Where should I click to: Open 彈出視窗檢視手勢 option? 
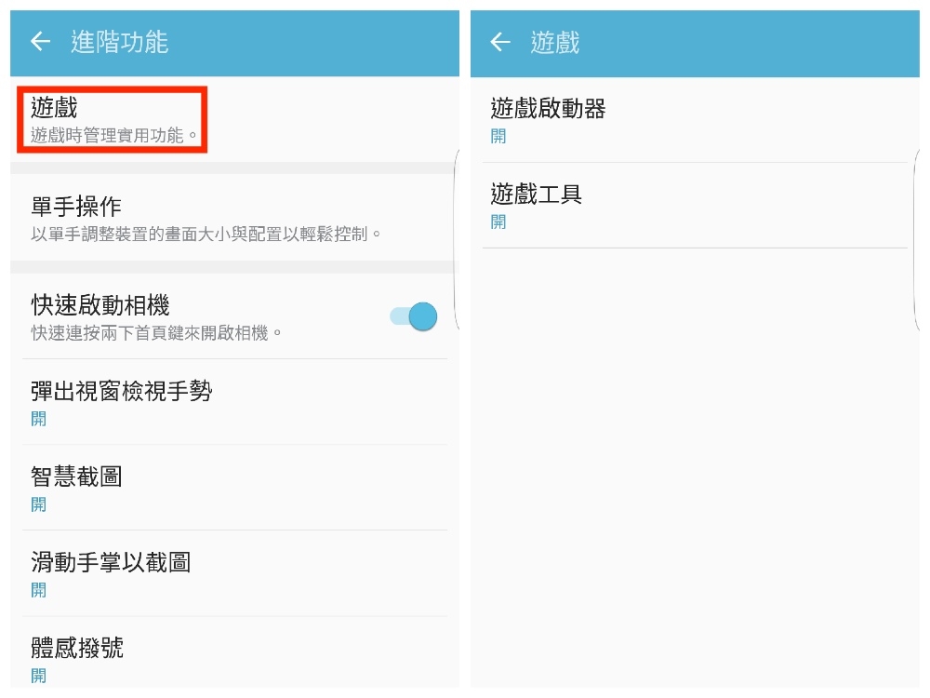(235, 402)
